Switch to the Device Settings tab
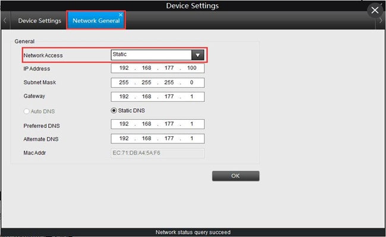The height and width of the screenshot is (237, 386). pos(39,21)
